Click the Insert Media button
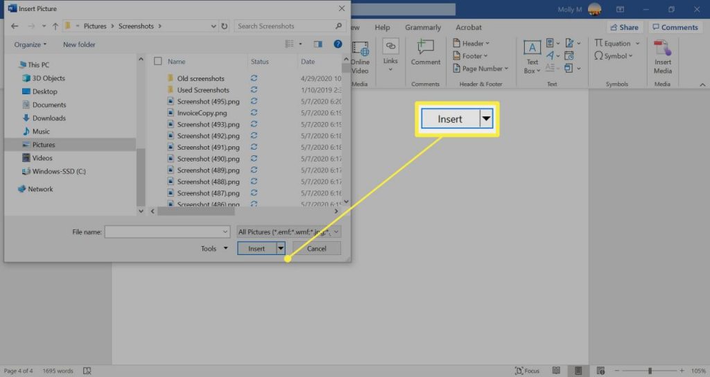The height and width of the screenshot is (377, 710). pos(662,57)
